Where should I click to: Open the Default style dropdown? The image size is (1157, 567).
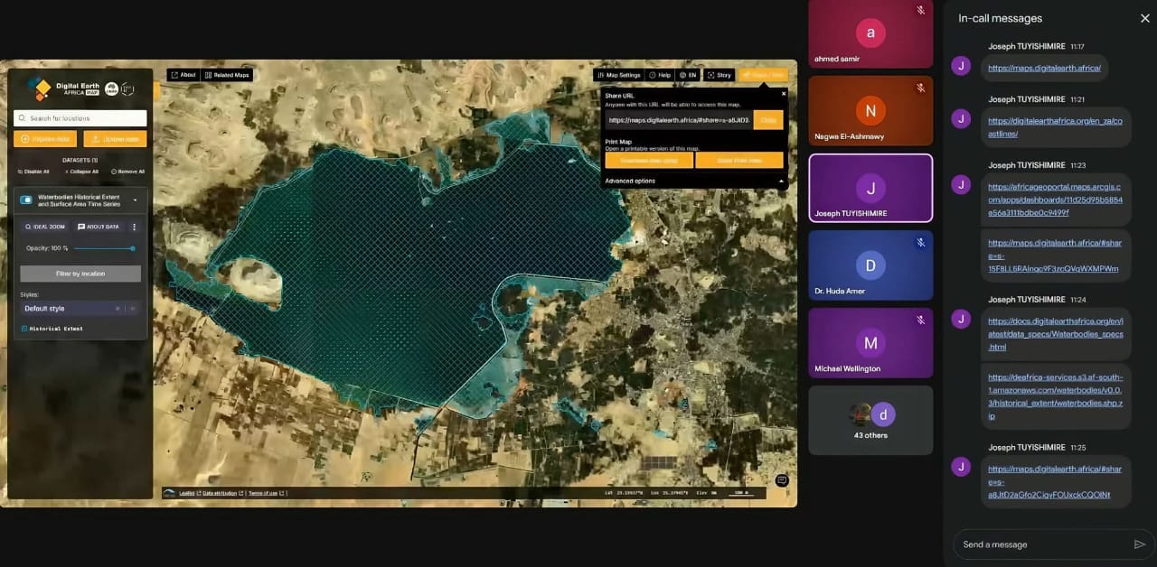tap(80, 309)
